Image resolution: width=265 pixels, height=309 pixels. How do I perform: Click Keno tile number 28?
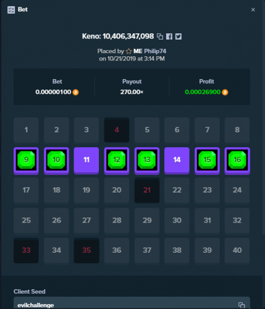pyautogui.click(x=117, y=221)
